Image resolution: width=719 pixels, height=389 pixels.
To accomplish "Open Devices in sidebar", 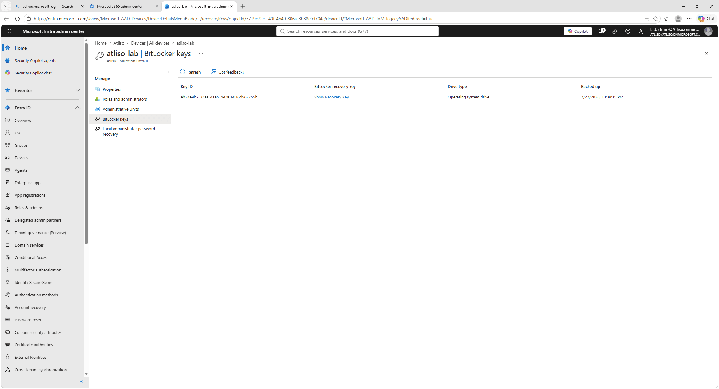I will coord(21,158).
